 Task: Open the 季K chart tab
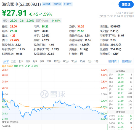(42, 61)
